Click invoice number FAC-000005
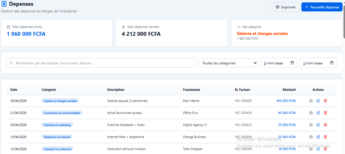 coord(243,101)
